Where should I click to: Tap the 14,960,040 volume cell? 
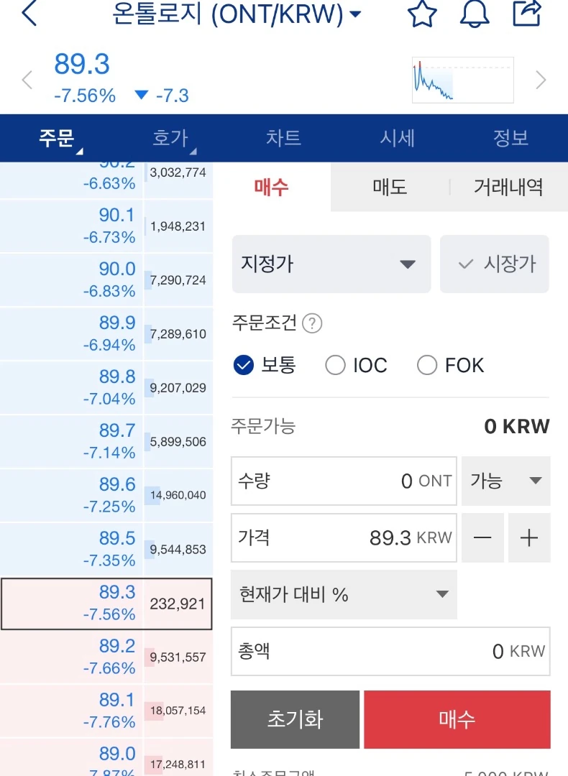click(178, 495)
